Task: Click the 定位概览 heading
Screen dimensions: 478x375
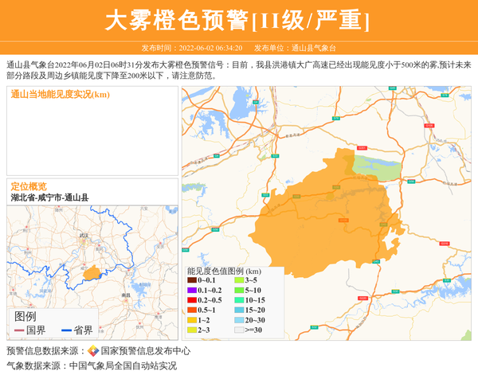Action: click(x=29, y=186)
